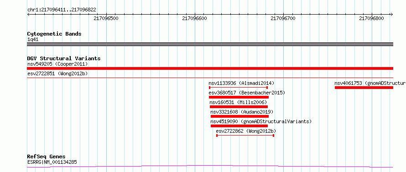Screen dimensions: 406x172
Task: Select the gray 1q41 cytogenetic band bar
Action: 210,44
